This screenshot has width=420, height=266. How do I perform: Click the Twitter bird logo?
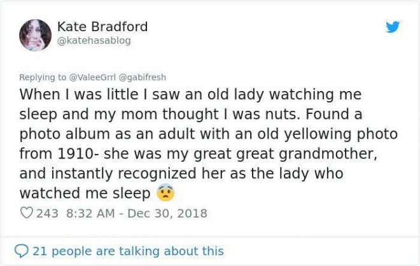point(393,27)
